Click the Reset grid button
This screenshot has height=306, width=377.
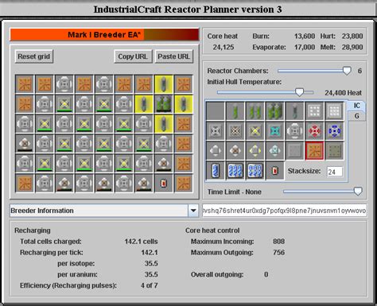[34, 56]
